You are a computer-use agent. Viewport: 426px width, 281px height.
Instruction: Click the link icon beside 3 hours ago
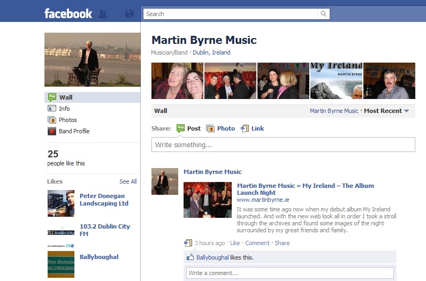(188, 242)
